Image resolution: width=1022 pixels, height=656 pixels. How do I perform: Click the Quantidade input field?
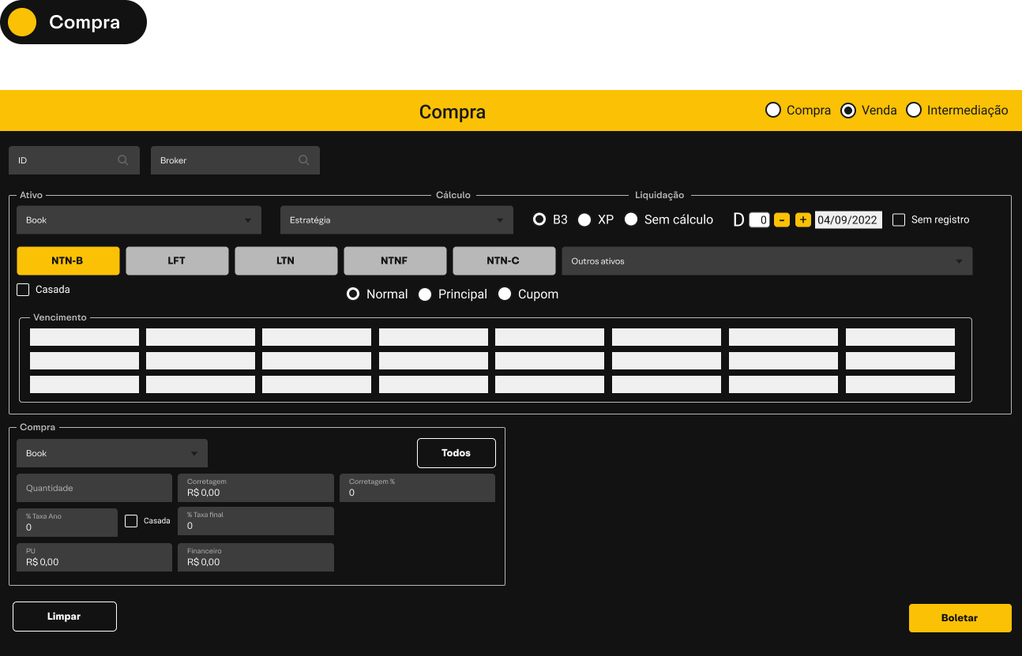(x=94, y=488)
